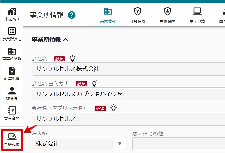The width and height of the screenshot is (225, 153).
Task: Open 計算処理 in the sidebar
Action: pos(12,74)
